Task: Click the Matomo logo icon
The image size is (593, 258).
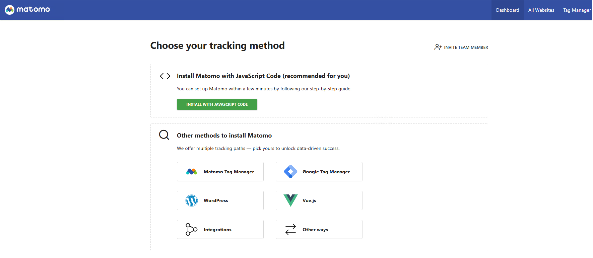Action: [10, 10]
